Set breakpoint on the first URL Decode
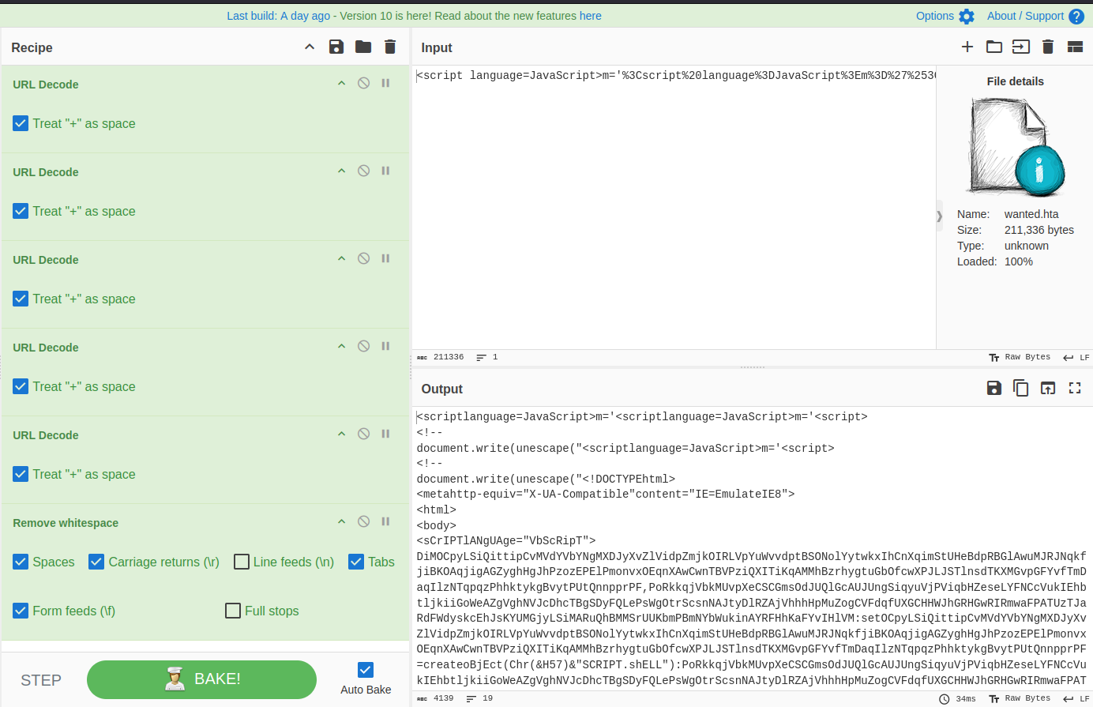Viewport: 1093px width, 707px height. (x=385, y=83)
